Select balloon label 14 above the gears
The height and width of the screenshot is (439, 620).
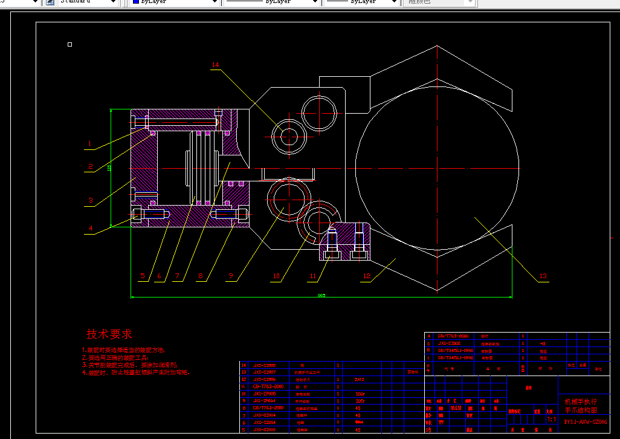tap(216, 65)
